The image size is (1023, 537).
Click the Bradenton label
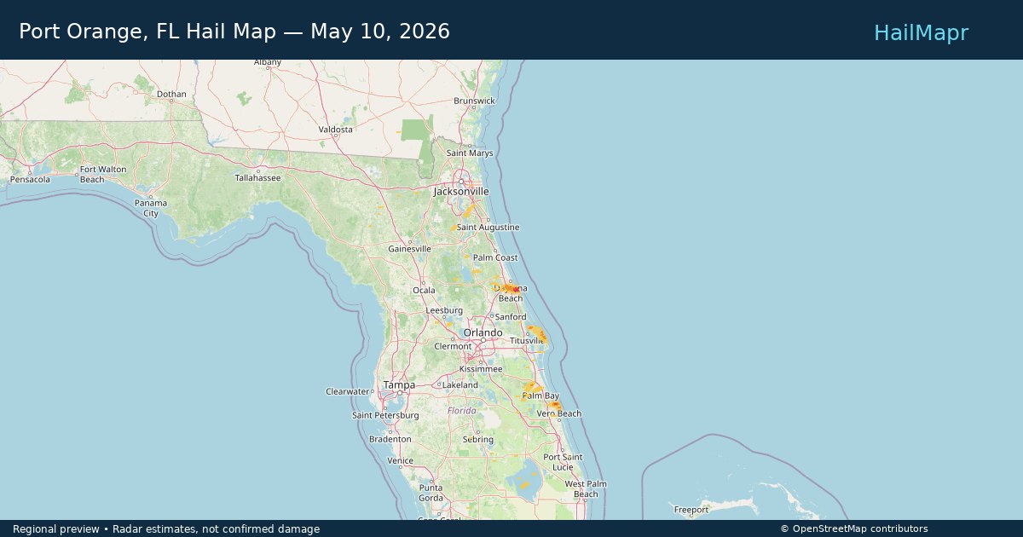[390, 440]
